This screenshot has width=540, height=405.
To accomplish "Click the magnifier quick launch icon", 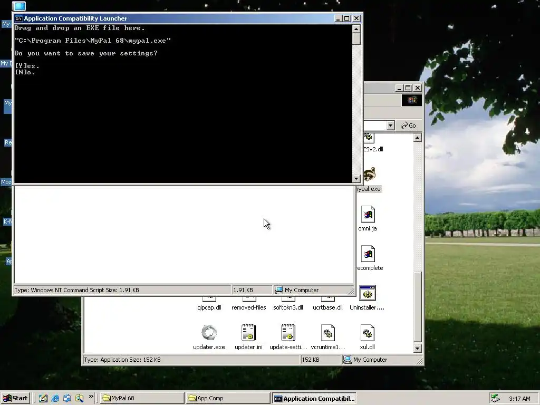I will (80, 398).
